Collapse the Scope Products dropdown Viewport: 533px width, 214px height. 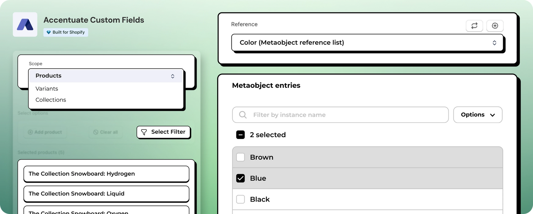(106, 76)
